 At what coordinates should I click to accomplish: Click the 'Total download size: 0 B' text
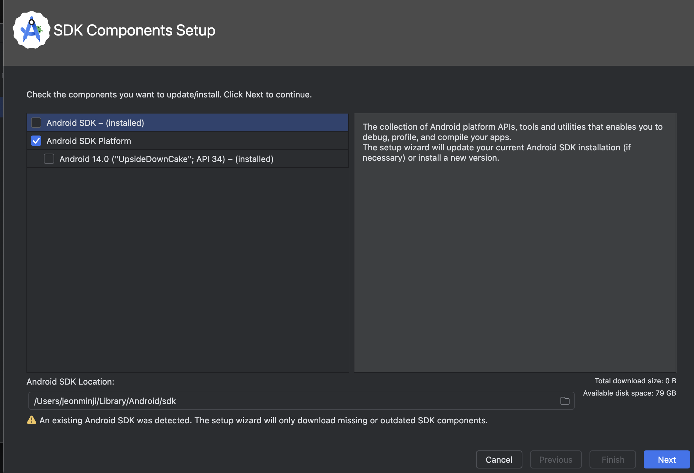[635, 381]
